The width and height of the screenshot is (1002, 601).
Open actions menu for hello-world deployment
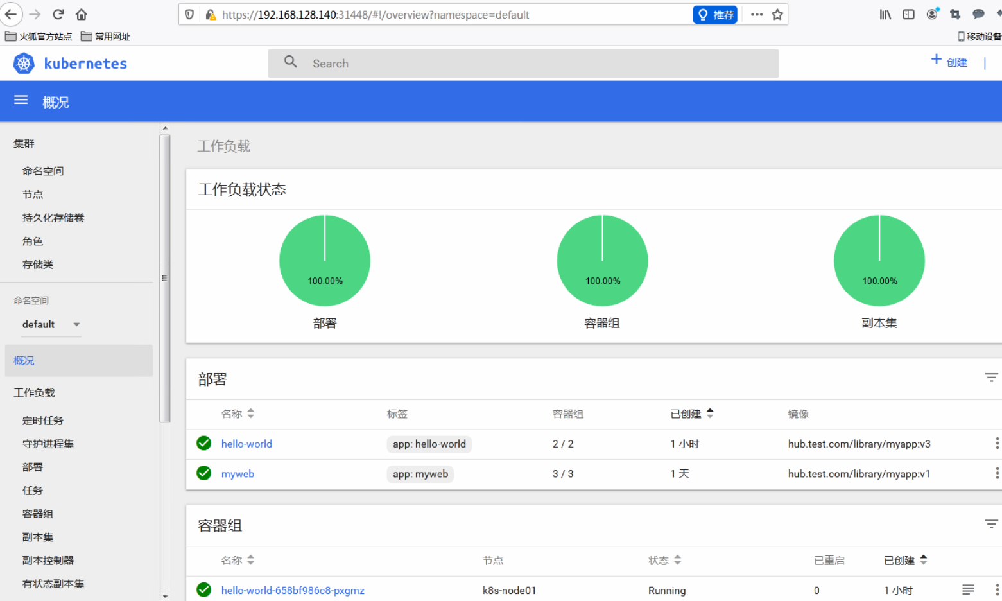pos(997,443)
